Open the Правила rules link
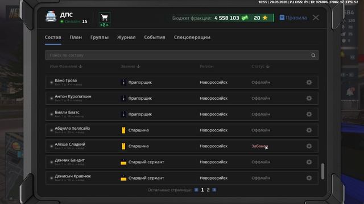 pyautogui.click(x=293, y=18)
